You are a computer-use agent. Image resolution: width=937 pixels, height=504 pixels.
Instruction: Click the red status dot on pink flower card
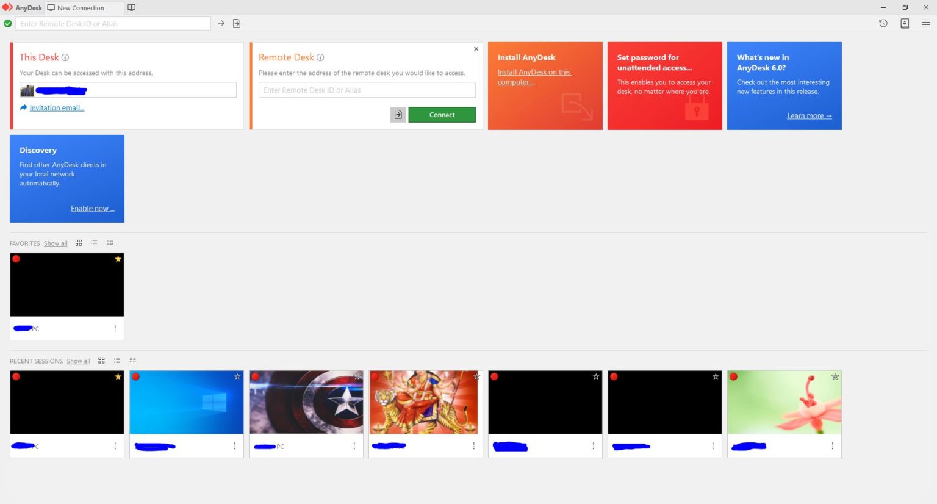pos(734,376)
